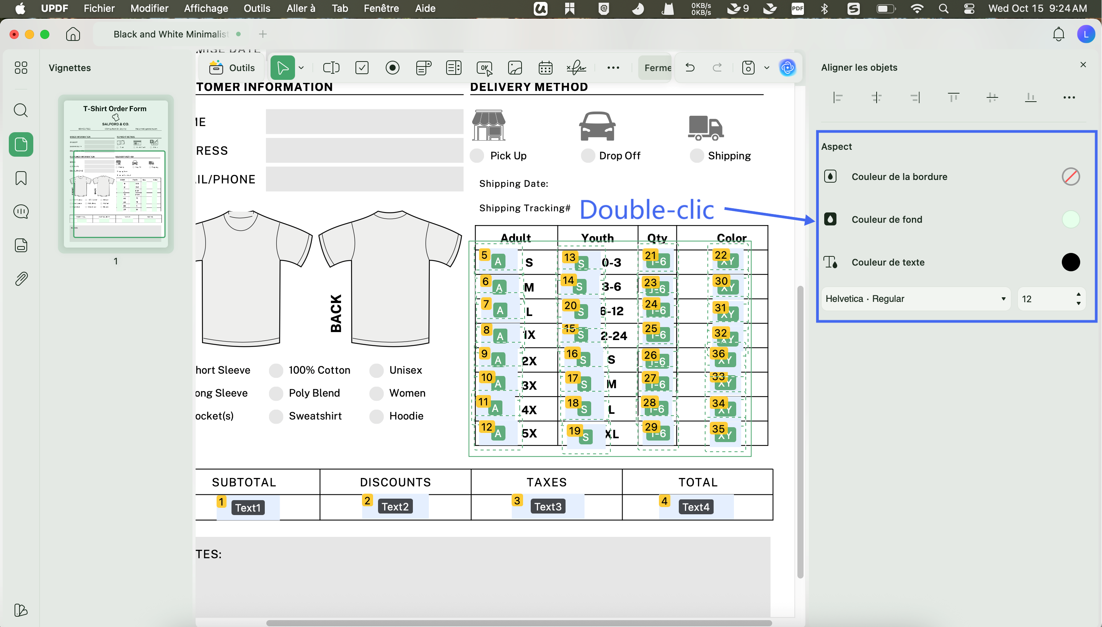The image size is (1102, 627).
Task: Open the bookmarks panel in sidebar
Action: [21, 178]
